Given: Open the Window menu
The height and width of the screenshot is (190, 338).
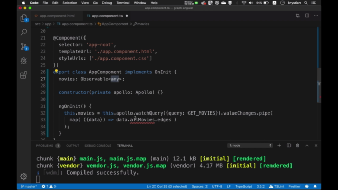Looking at the screenshot, I should pos(139,3).
